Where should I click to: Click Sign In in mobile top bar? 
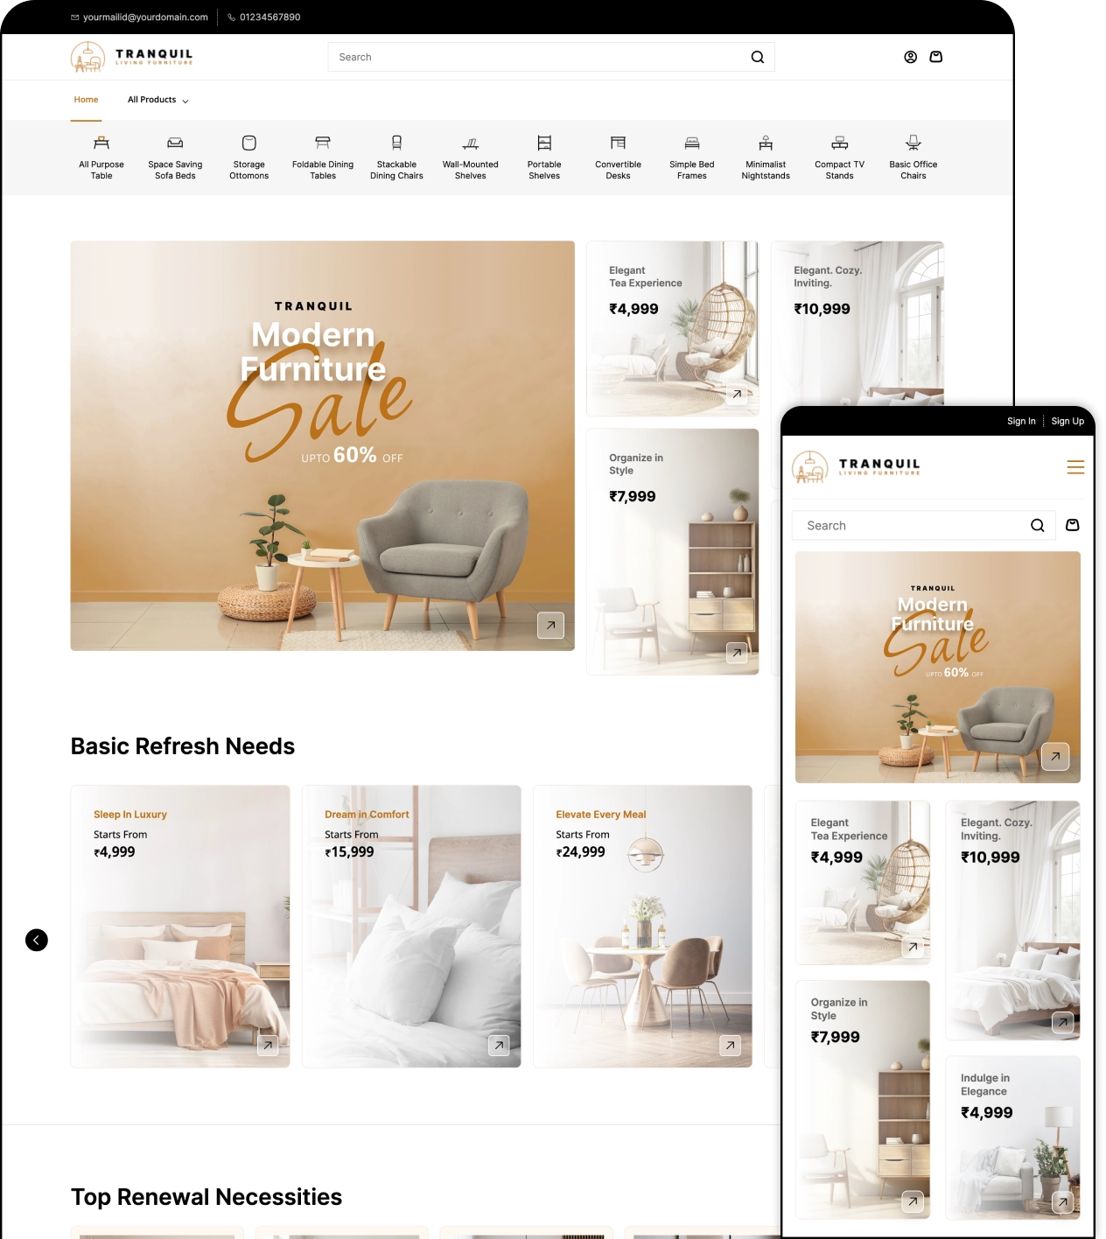point(1021,421)
